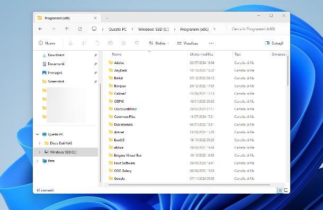Expand the Rete network node
The image size is (323, 210).
pyautogui.click(x=37, y=161)
